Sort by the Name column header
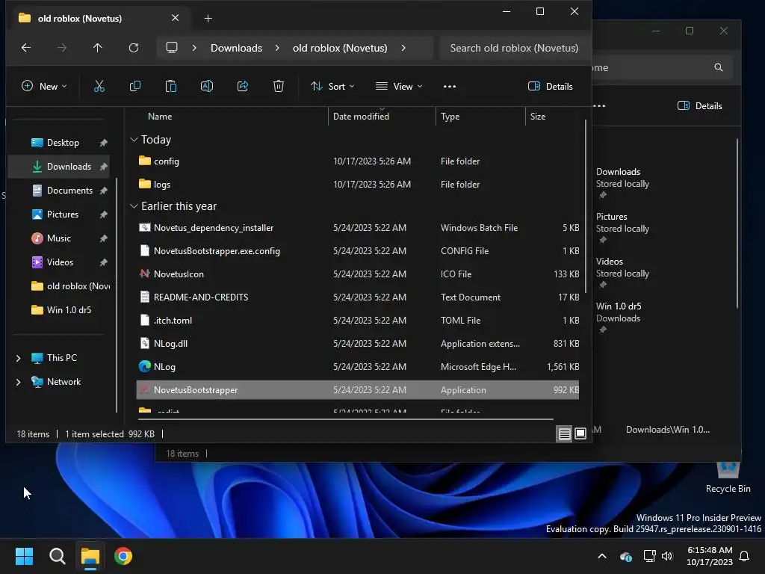The image size is (765, 574). (160, 117)
